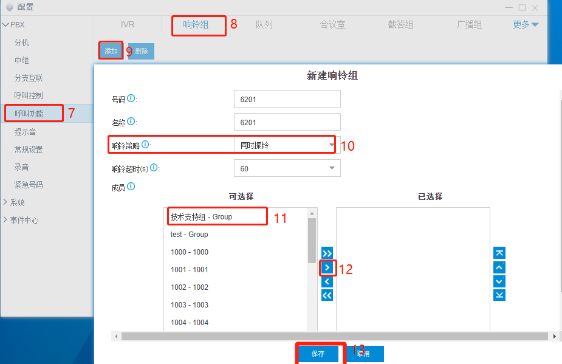Click info icon next to 号码 label
Viewport: 562px width, 364px height.
tap(131, 98)
